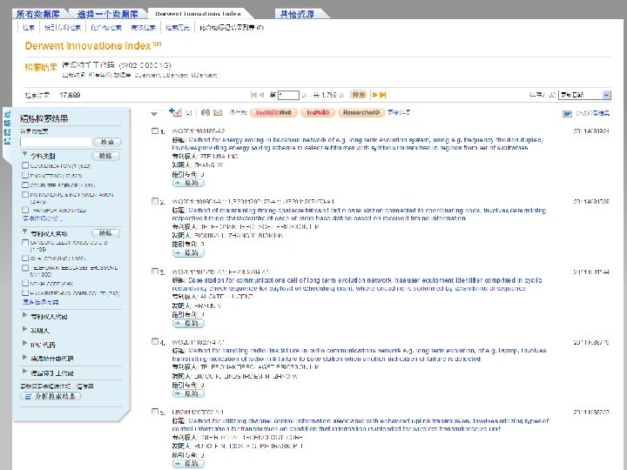Click the search-within-results text box
The height and width of the screenshot is (470, 627).
click(x=56, y=142)
